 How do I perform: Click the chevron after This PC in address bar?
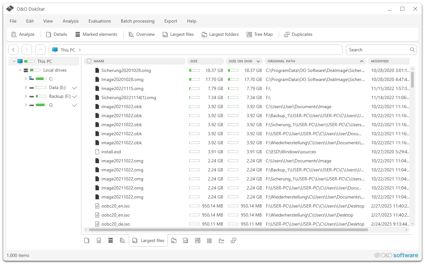click(80, 50)
